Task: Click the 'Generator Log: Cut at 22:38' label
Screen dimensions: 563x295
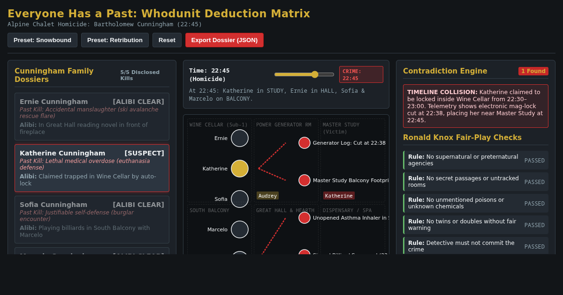Action: (x=349, y=143)
